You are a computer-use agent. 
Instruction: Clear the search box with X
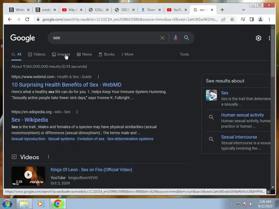point(162,38)
